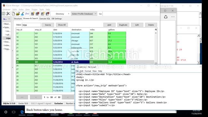Expand the Master Table tree node
This screenshot has height=117, width=208.
click(4, 24)
